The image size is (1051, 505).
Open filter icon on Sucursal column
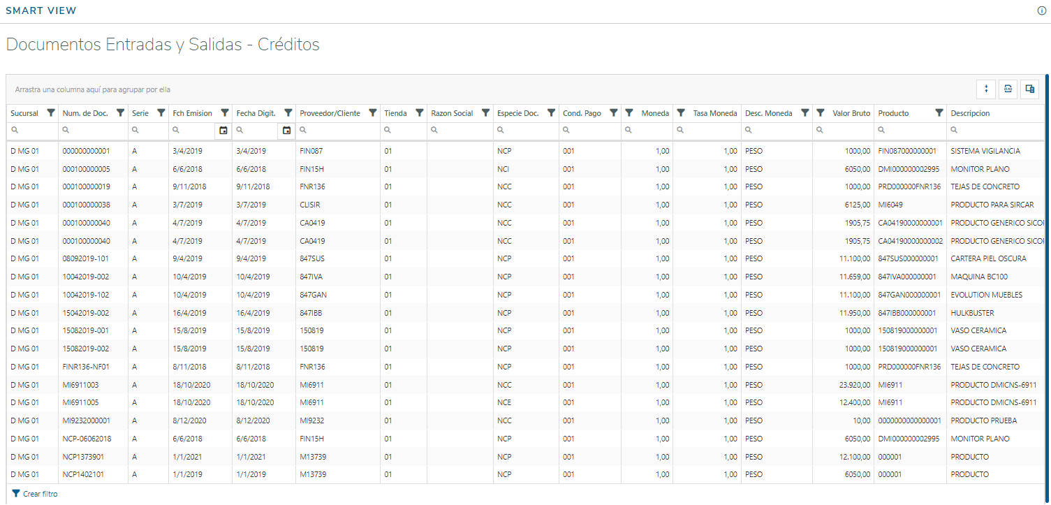pyautogui.click(x=50, y=113)
